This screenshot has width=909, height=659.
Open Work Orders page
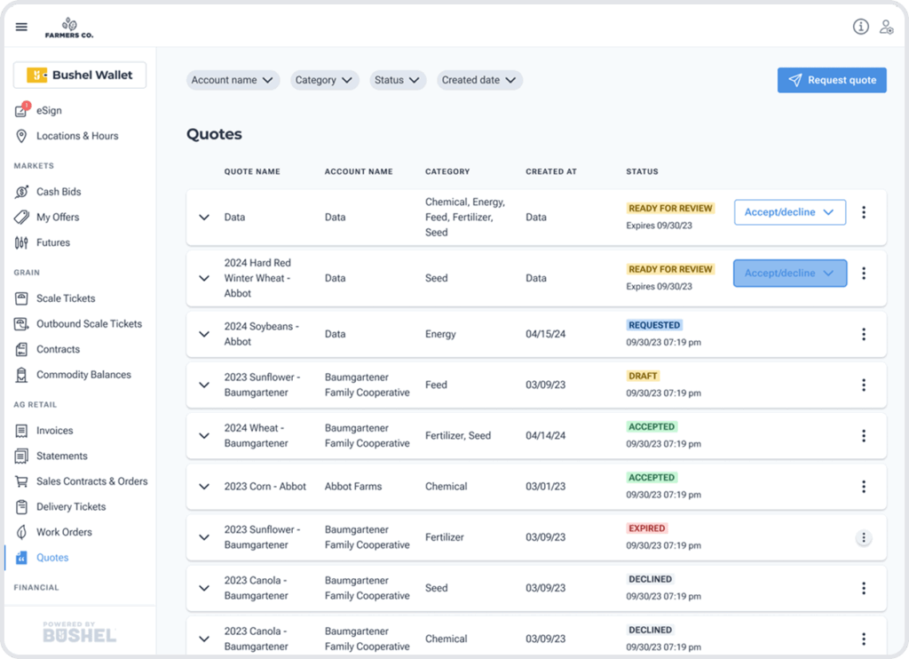pos(64,532)
